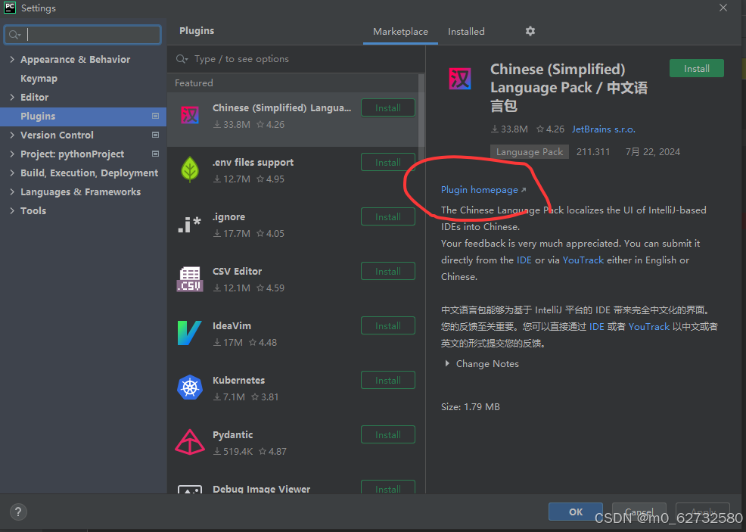
Task: Click the .env files support leaf icon
Action: [x=190, y=170]
